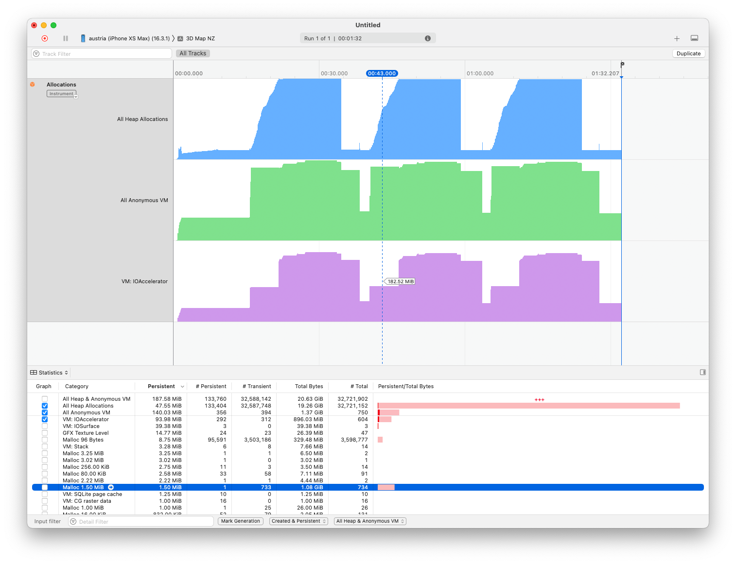Enable graph for Malloc 96 Bytes
This screenshot has height=564, width=736.
[45, 440]
